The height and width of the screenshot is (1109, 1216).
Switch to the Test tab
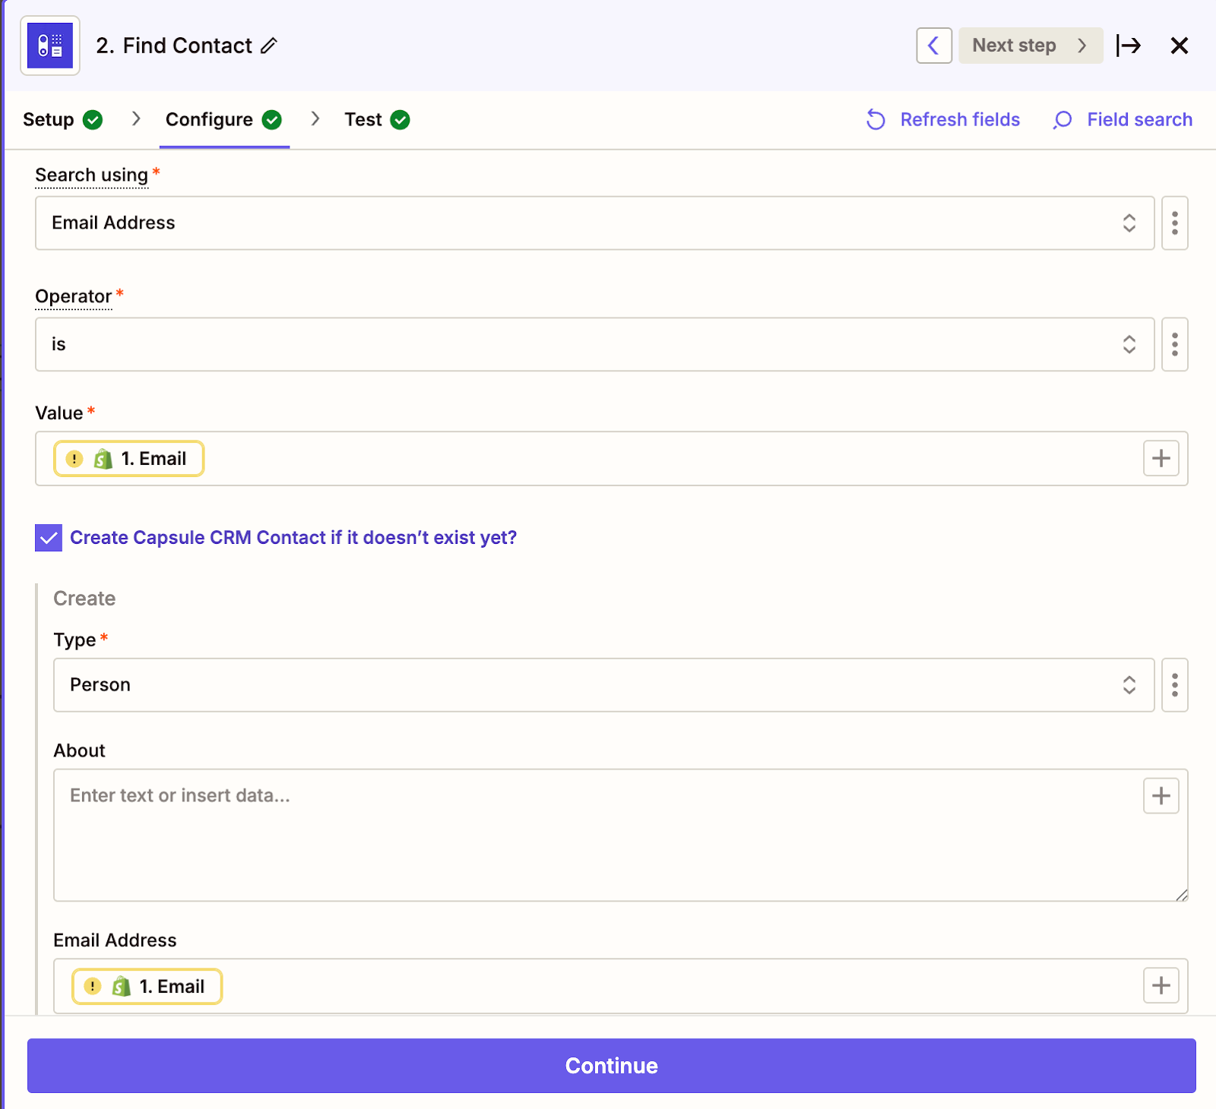(x=377, y=120)
